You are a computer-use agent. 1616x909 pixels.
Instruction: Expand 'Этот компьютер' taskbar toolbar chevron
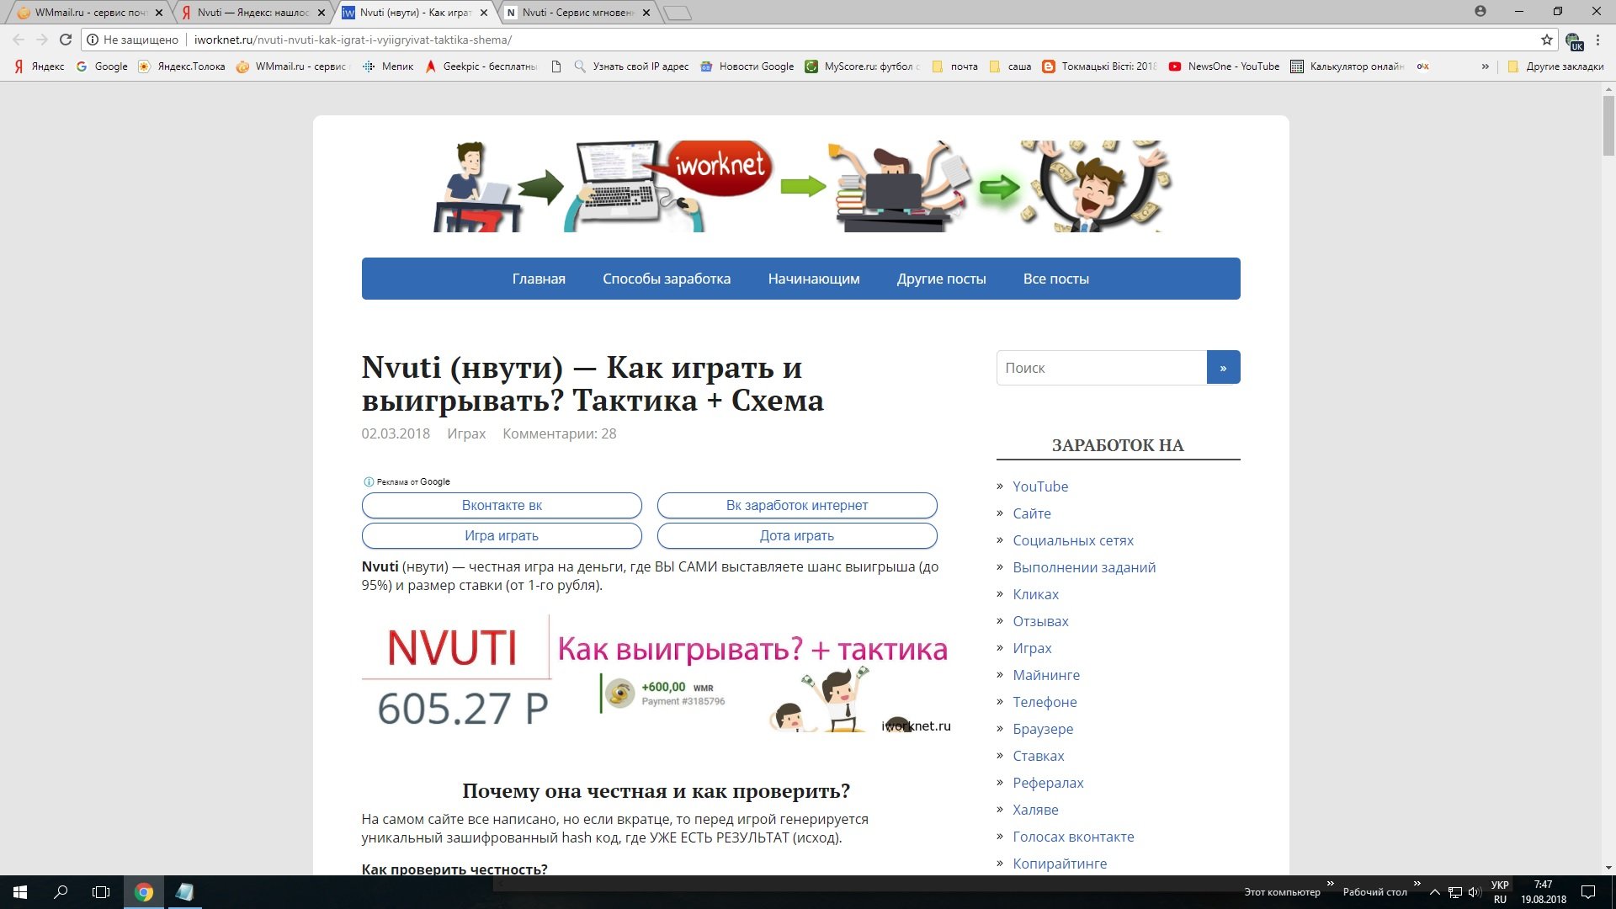[x=1331, y=884]
